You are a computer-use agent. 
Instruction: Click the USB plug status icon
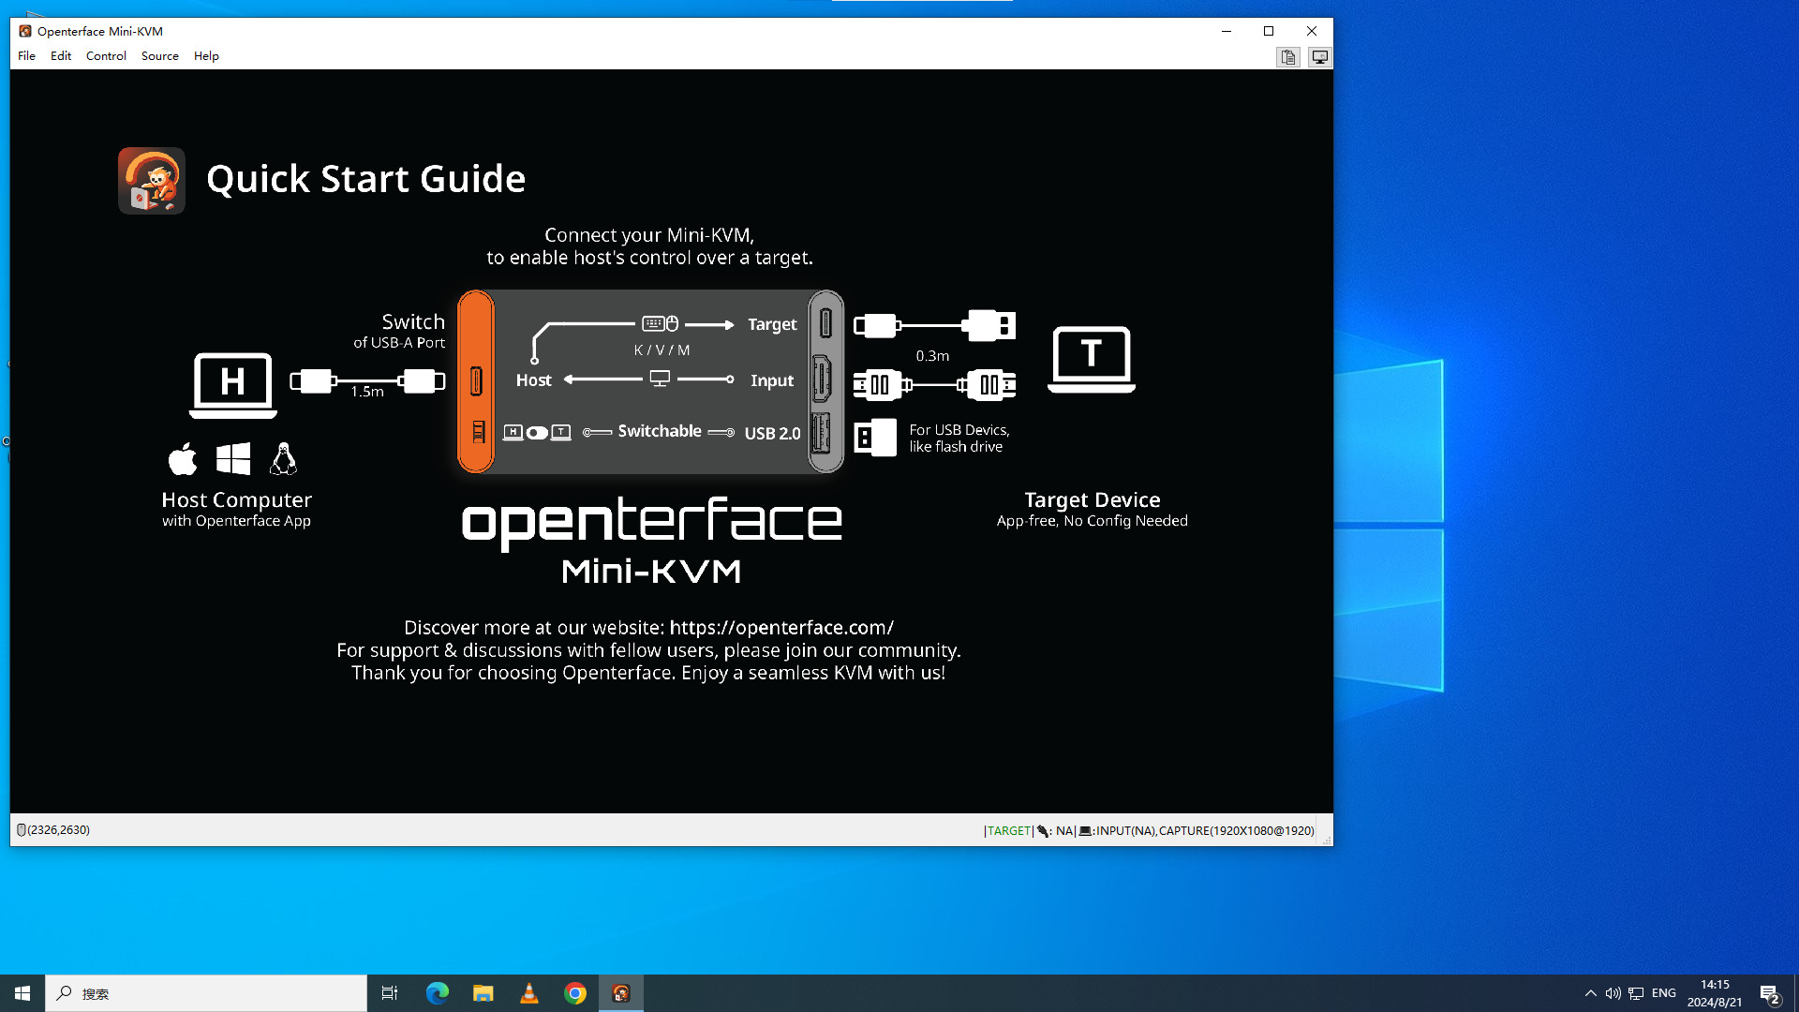[x=1043, y=831]
